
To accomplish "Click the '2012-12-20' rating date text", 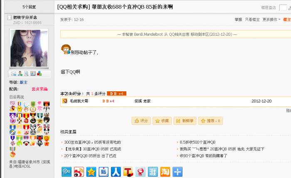I will [x=261, y=101].
